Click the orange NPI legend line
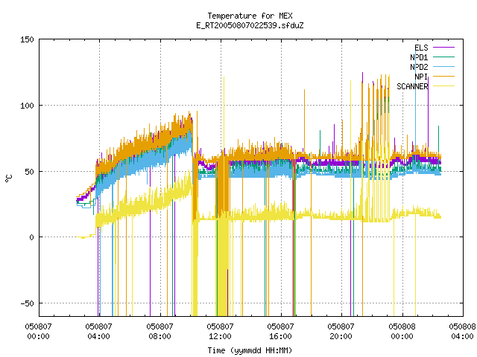The width and height of the screenshot is (477, 357). click(x=443, y=77)
